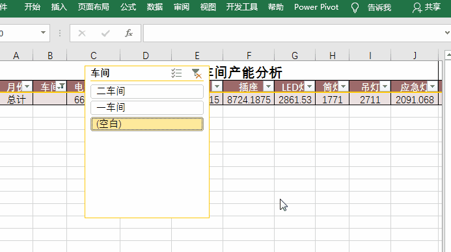Image resolution: width=451 pixels, height=252 pixels.
Task: Open filter dropdown left of the 插座 header
Action: pos(217,86)
